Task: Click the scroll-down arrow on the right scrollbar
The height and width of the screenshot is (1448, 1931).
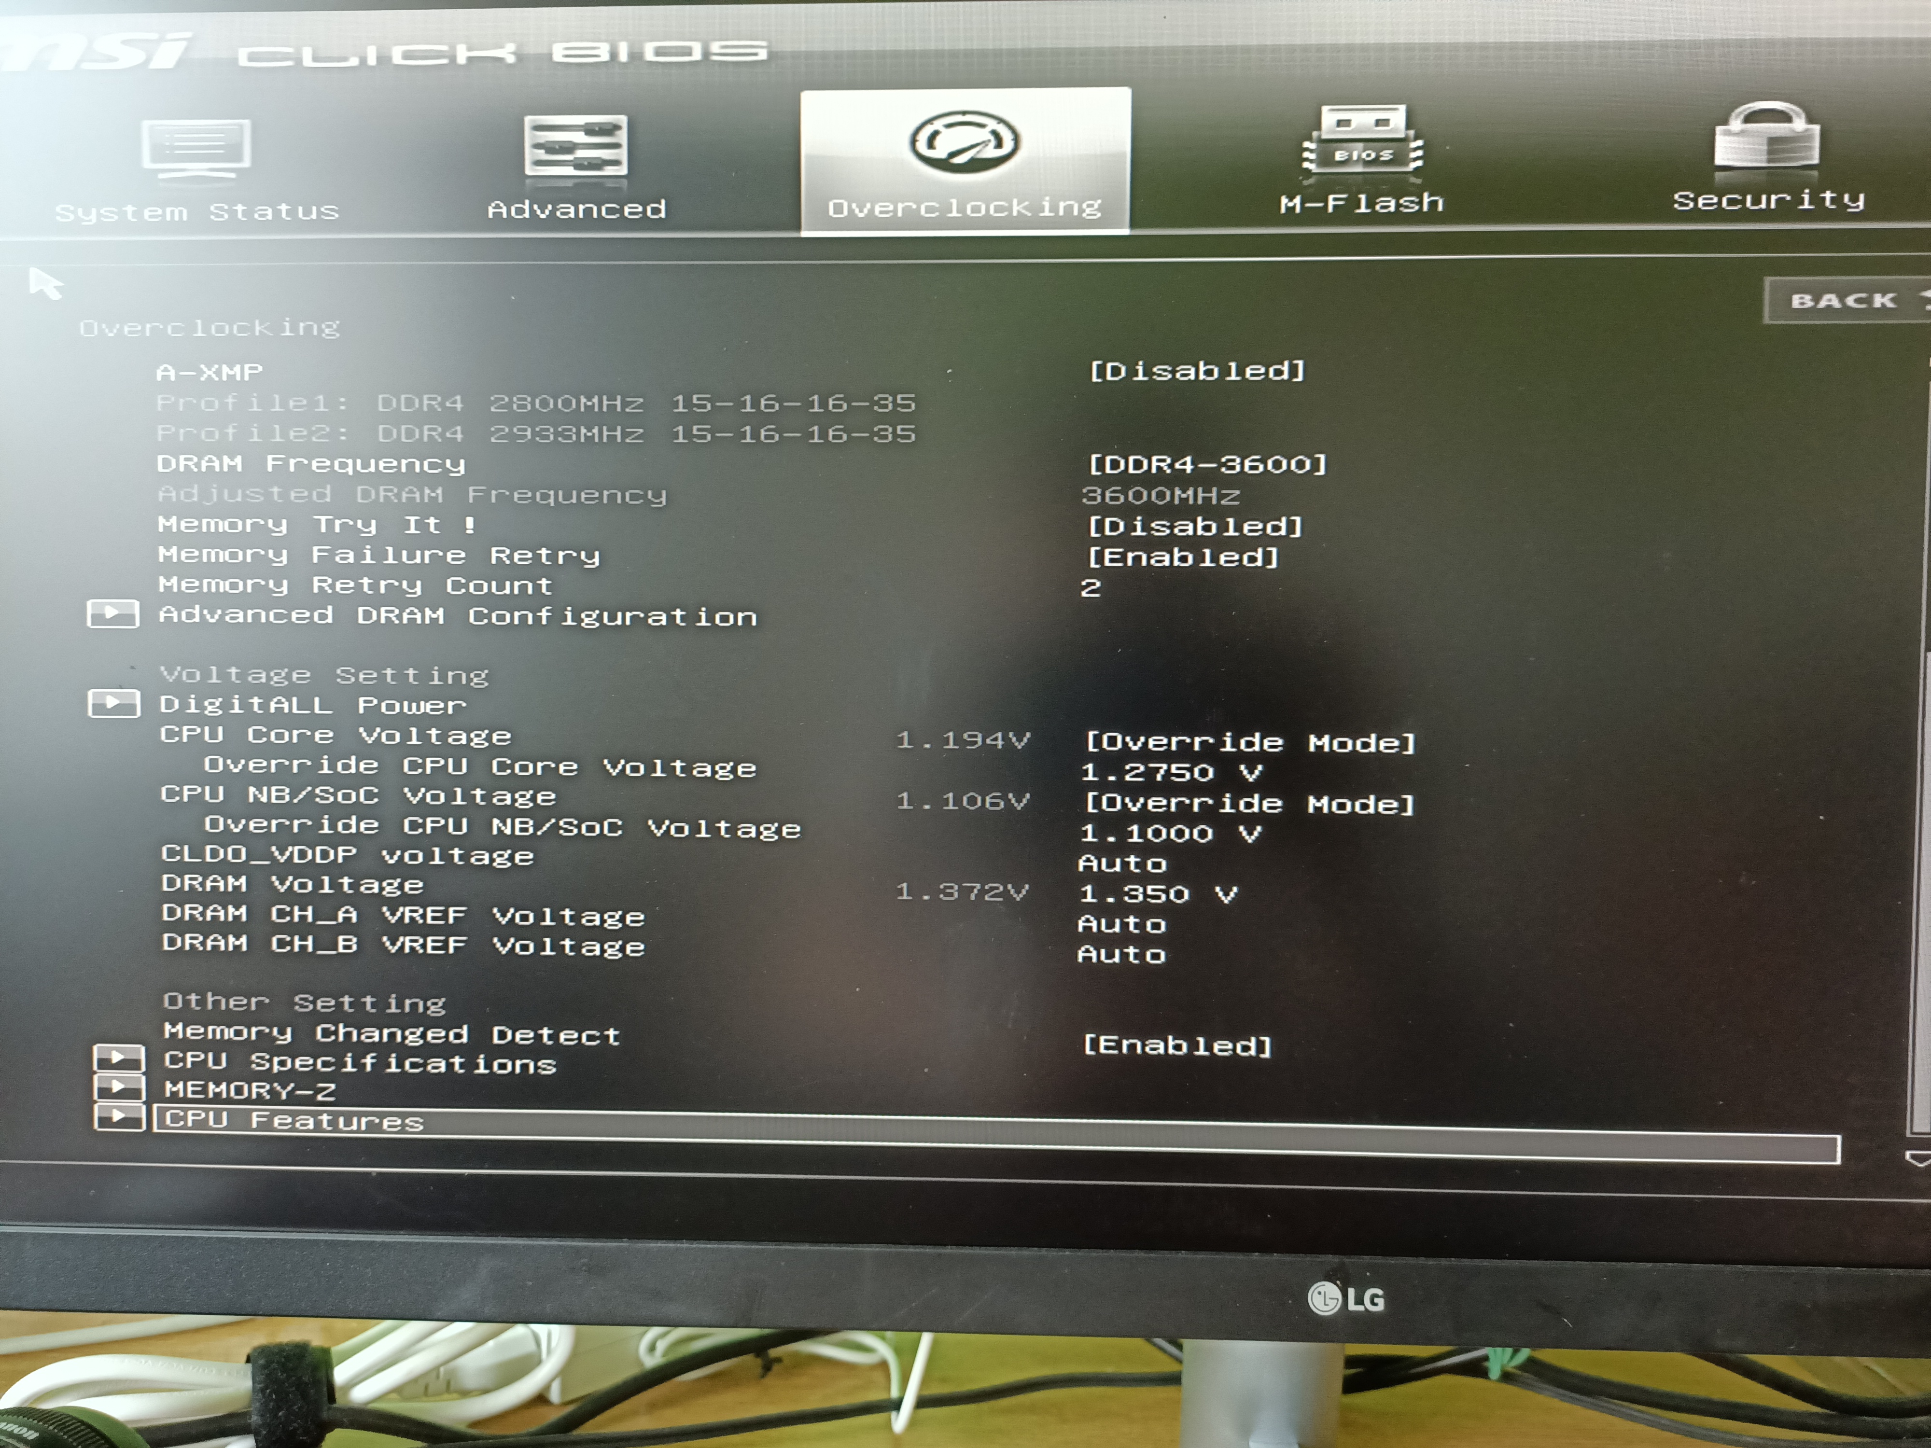Action: (x=1918, y=1159)
